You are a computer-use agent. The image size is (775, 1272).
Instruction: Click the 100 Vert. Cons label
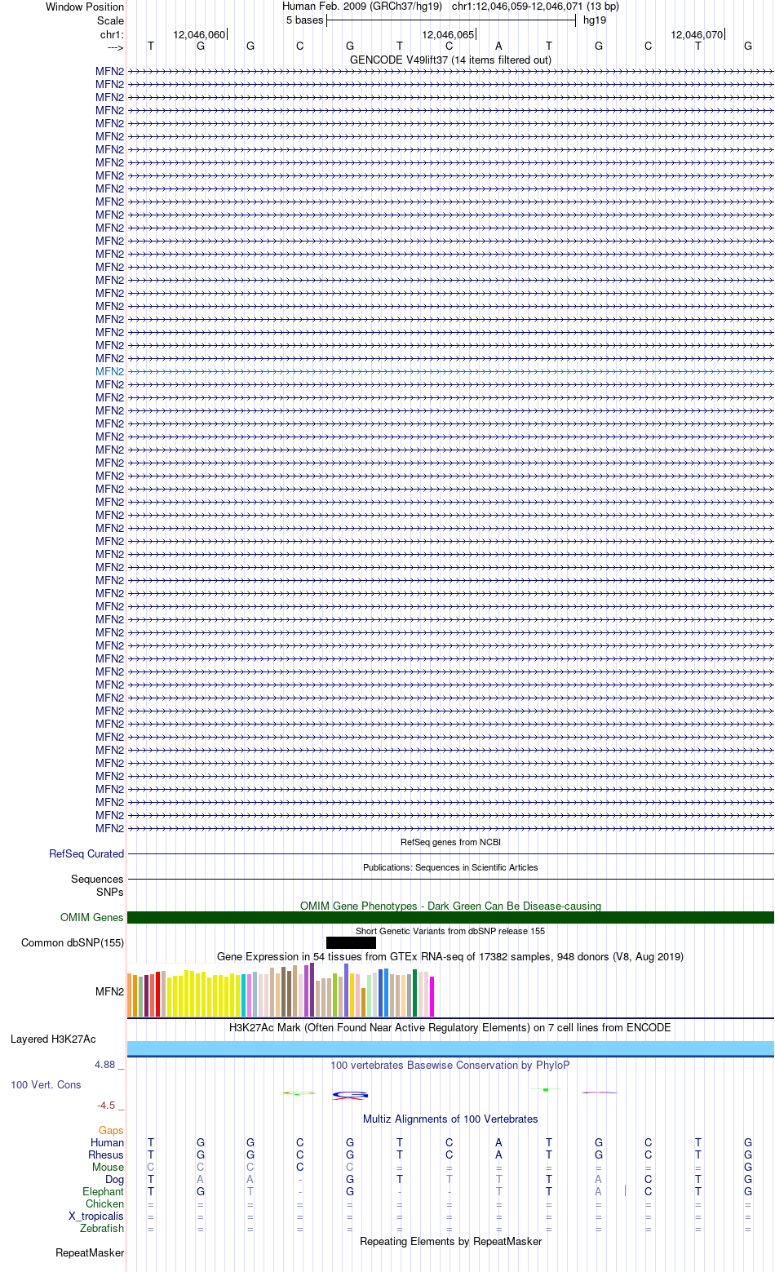[x=46, y=1084]
